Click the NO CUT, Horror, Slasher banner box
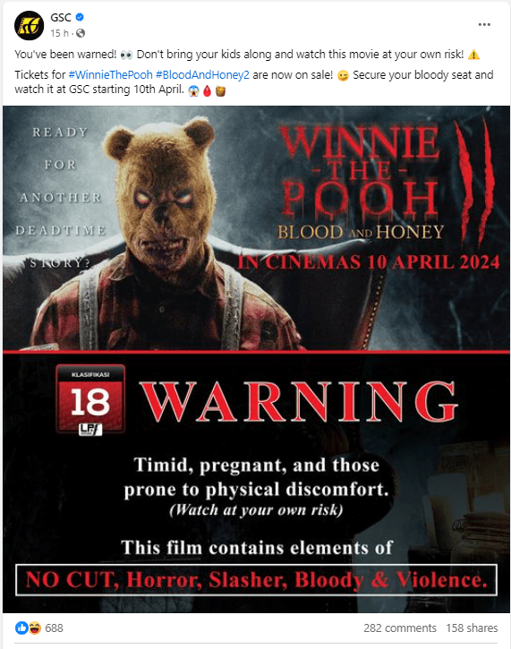511x649 pixels. coord(256,580)
